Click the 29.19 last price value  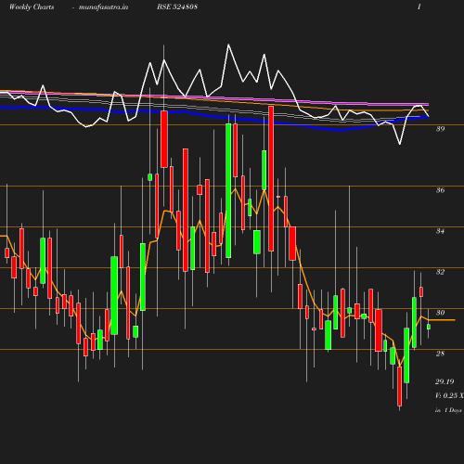tap(445, 381)
